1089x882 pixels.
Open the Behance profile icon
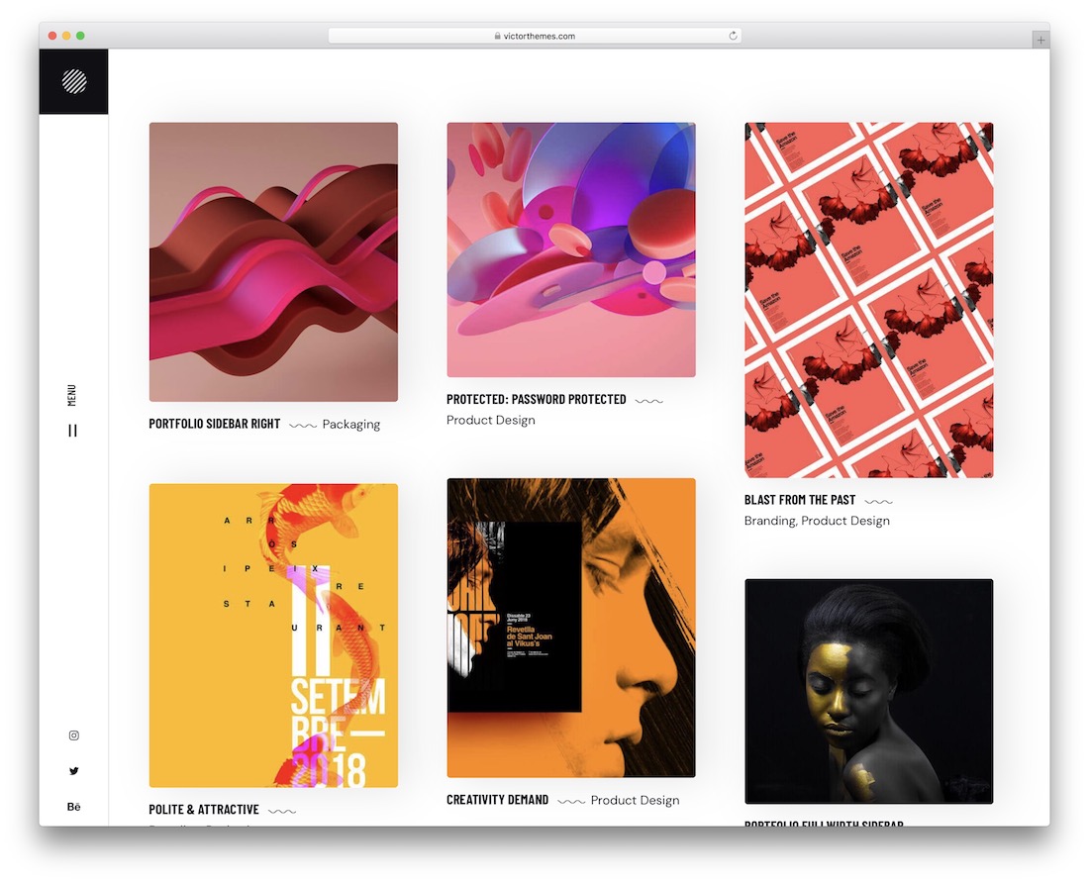(73, 807)
